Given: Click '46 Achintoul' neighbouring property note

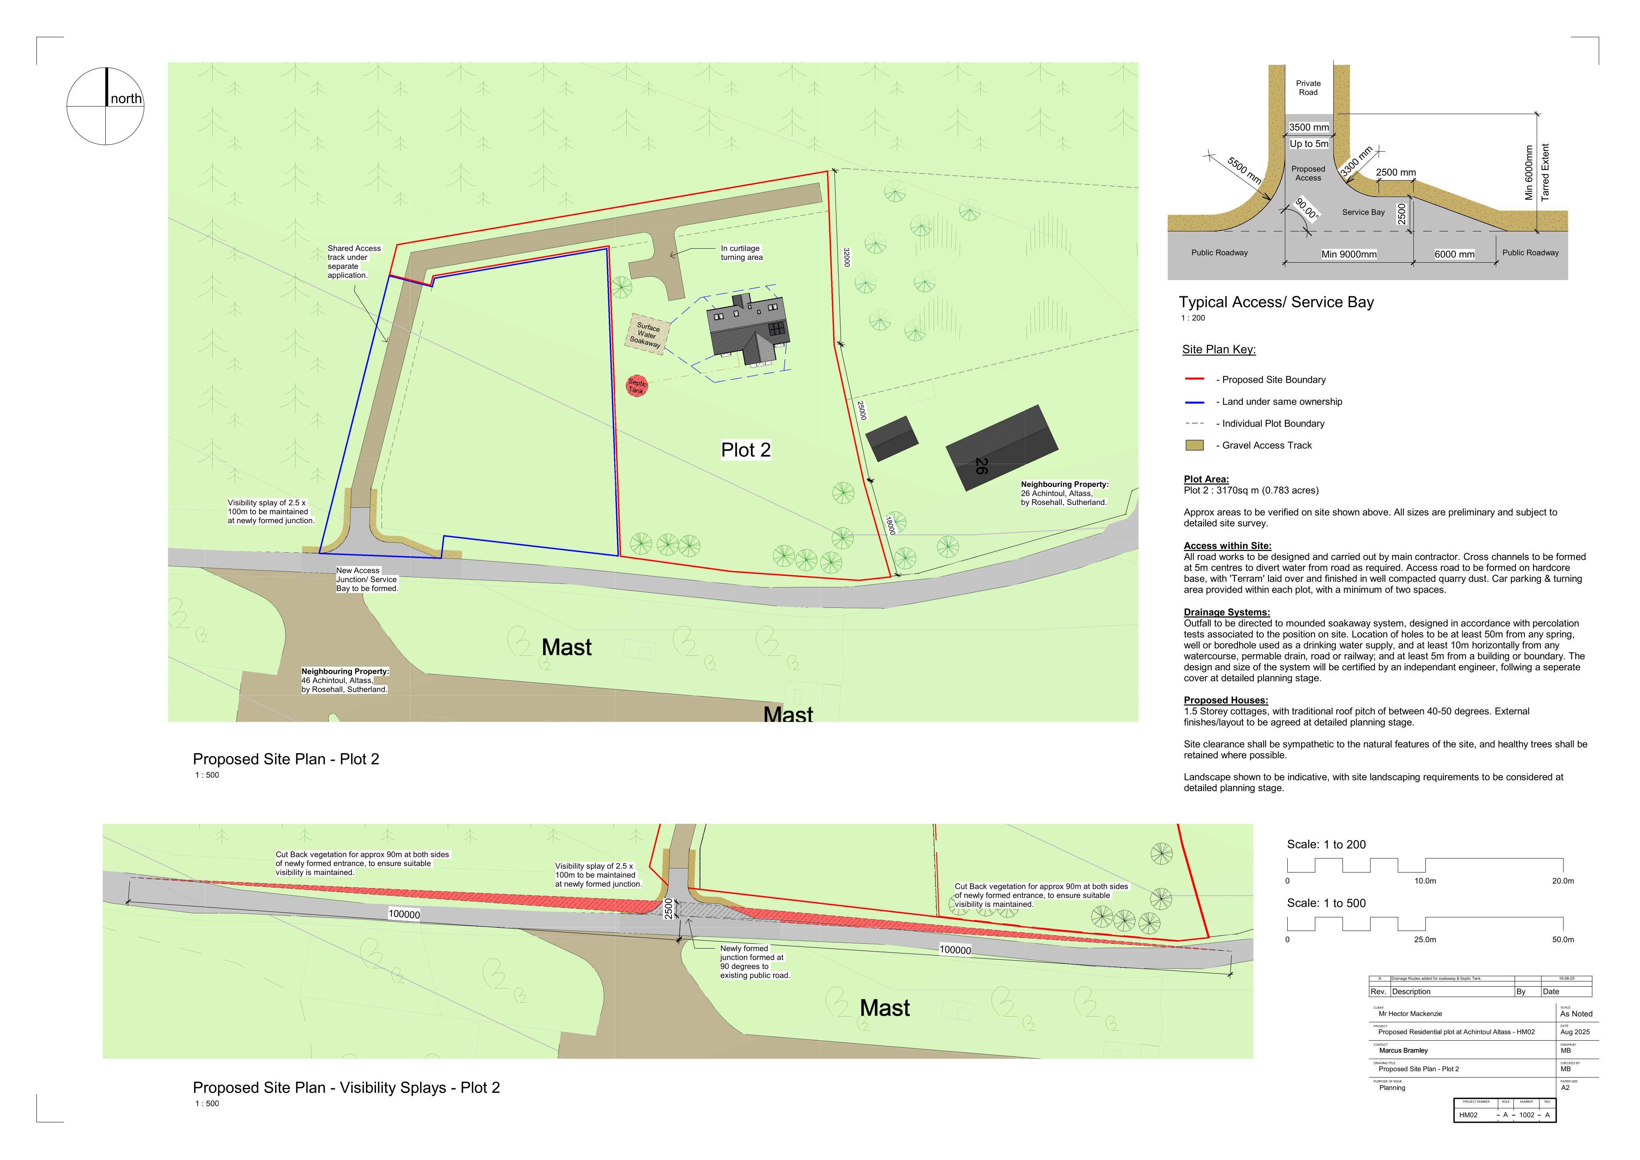Looking at the screenshot, I should (344, 681).
